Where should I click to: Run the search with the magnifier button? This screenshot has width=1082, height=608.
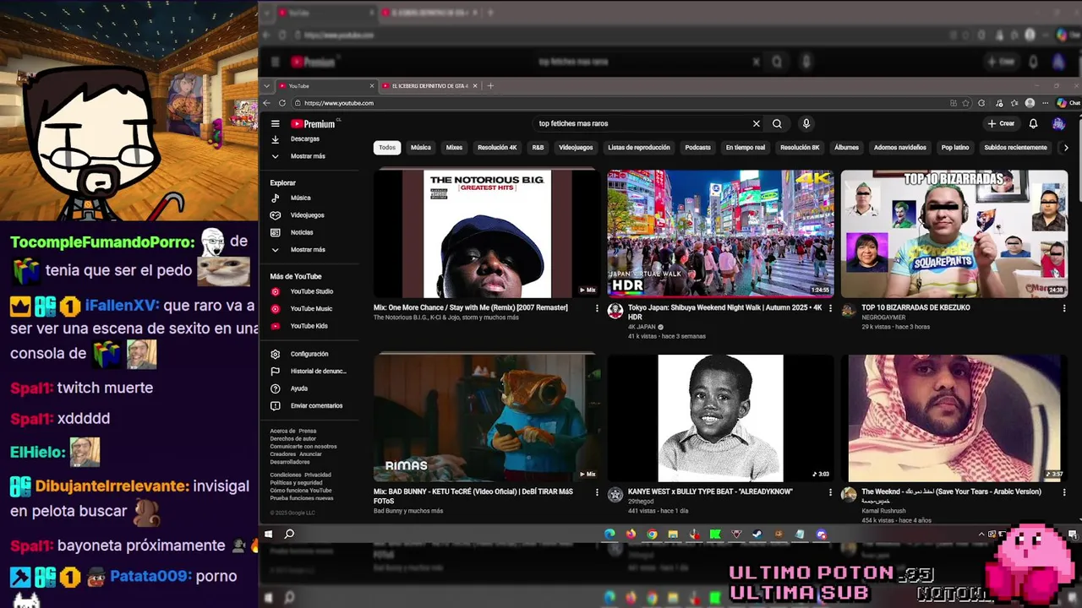[777, 123]
